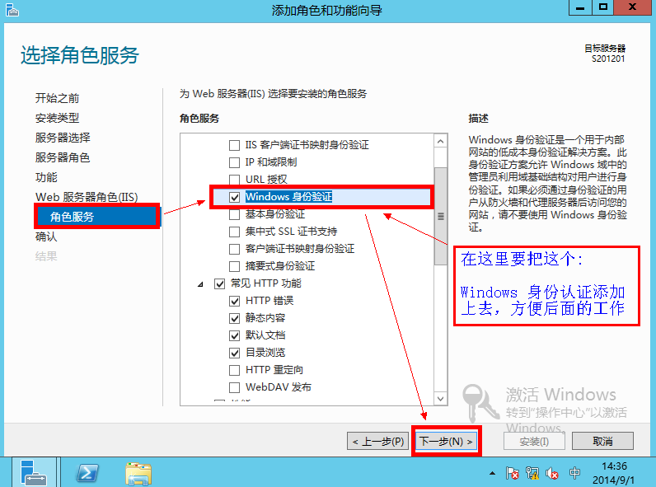Viewport: 656px width, 487px height.
Task: Go to the 服务器角色 wizard step
Action: (63, 157)
